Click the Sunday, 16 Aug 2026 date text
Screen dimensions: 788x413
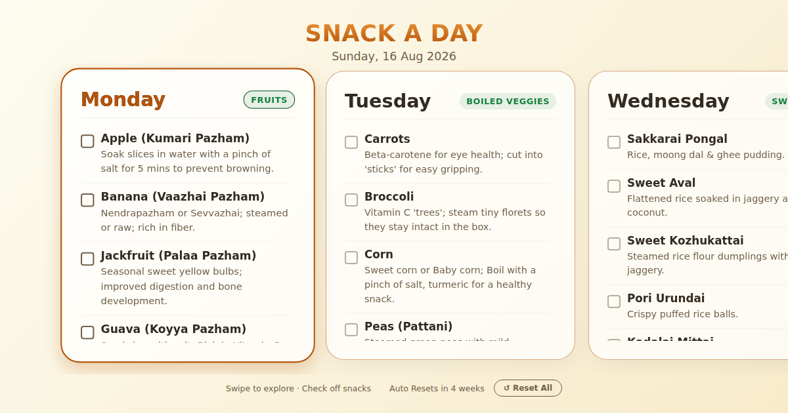click(394, 56)
